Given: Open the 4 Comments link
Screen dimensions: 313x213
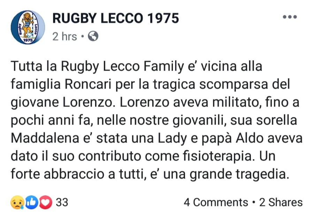Looking at the screenshot, I should click(215, 202).
